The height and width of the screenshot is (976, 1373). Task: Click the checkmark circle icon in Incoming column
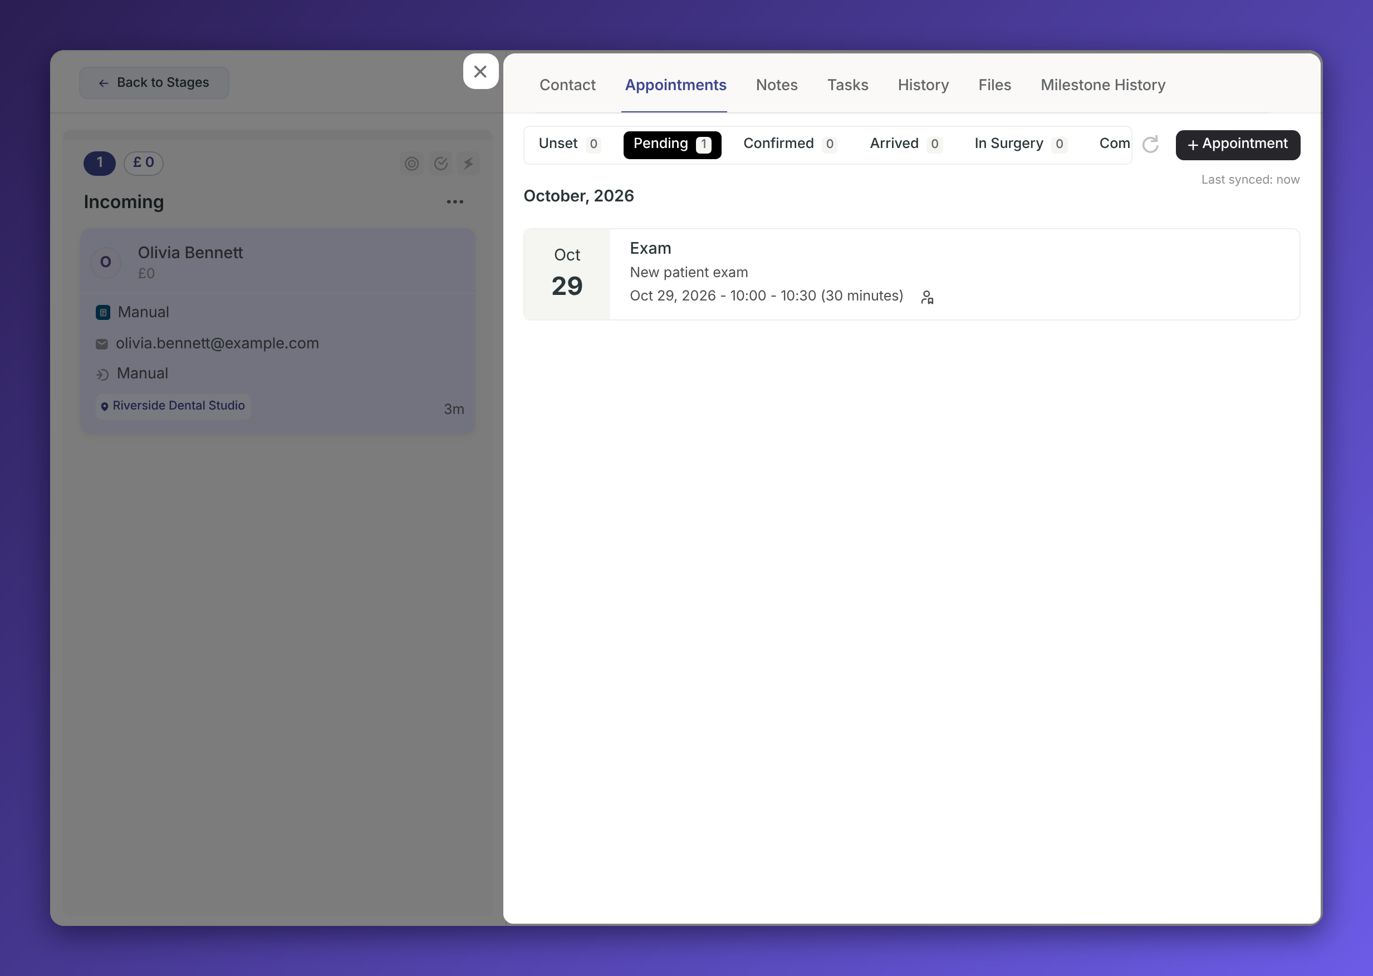441,164
